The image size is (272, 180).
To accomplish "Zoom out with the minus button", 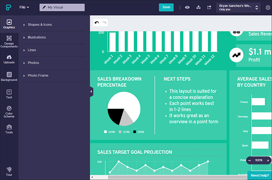I will coord(250,160).
